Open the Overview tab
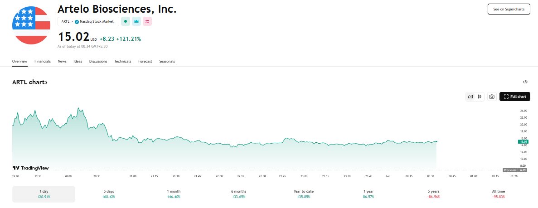The width and height of the screenshot is (538, 208). pos(19,62)
